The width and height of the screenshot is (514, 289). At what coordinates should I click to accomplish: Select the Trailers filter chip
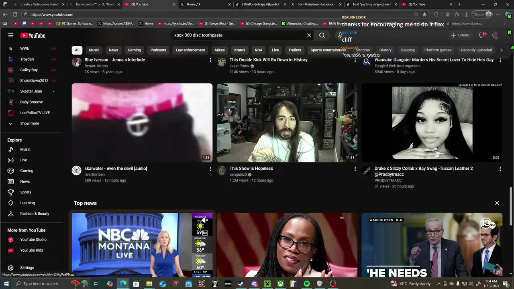click(295, 50)
